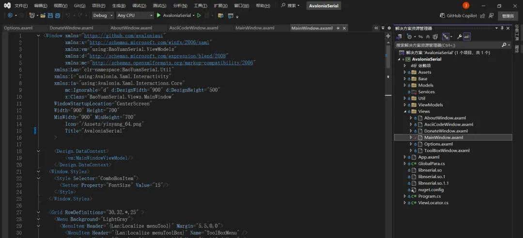
Task: Open the 调试(D) menu
Action: coord(139,6)
